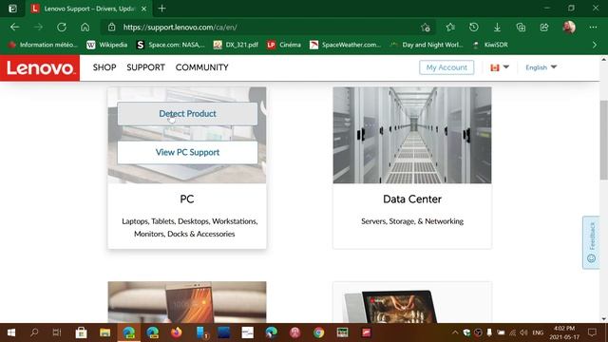Select the smart display product image
The image size is (608, 342).
411,302
